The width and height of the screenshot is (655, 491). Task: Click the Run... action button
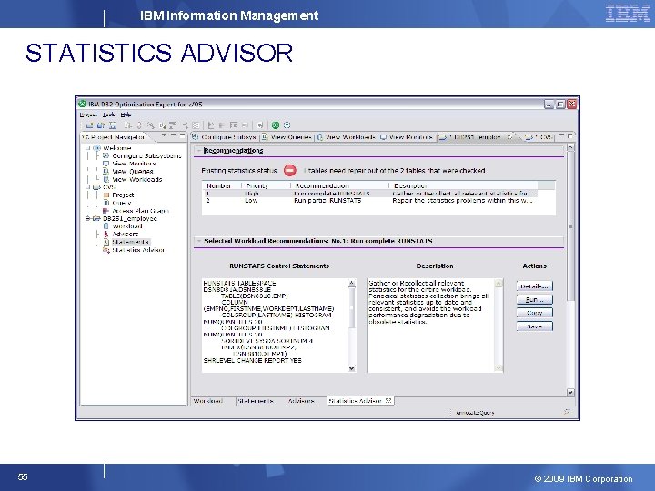point(534,300)
